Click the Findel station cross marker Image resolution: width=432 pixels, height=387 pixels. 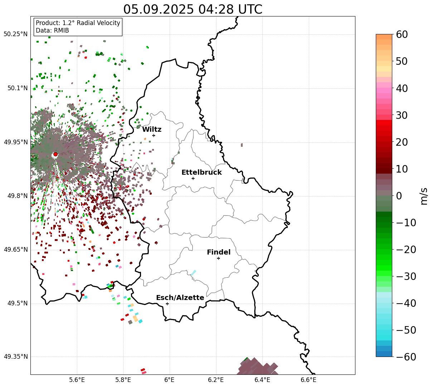tap(218, 258)
